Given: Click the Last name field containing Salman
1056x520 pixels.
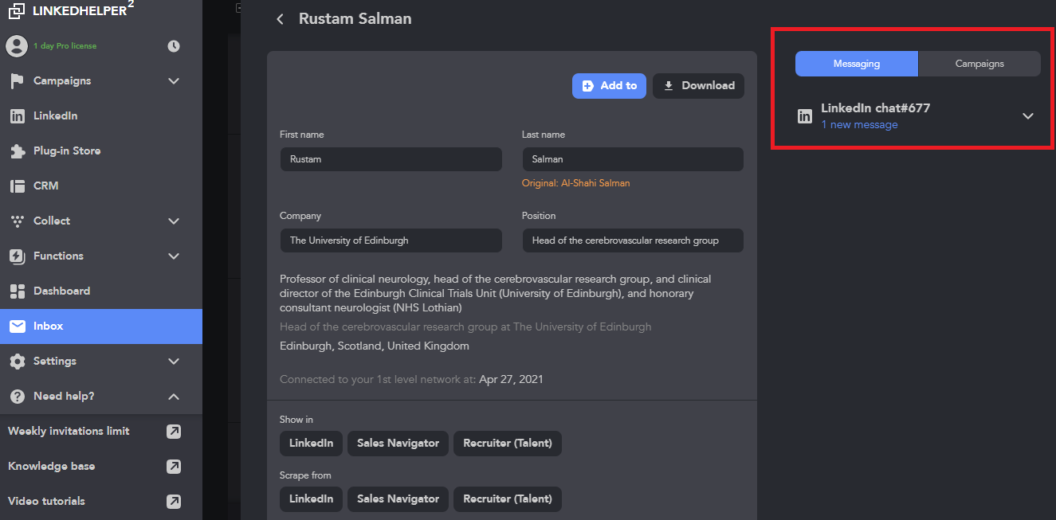Looking at the screenshot, I should (633, 159).
